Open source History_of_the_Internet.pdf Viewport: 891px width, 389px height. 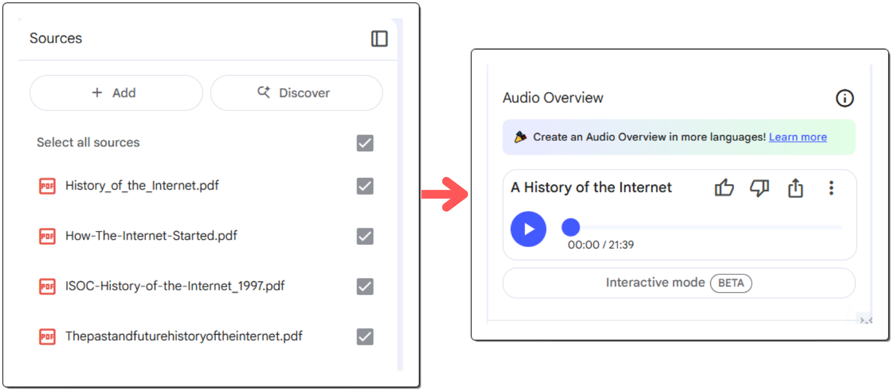click(x=142, y=186)
